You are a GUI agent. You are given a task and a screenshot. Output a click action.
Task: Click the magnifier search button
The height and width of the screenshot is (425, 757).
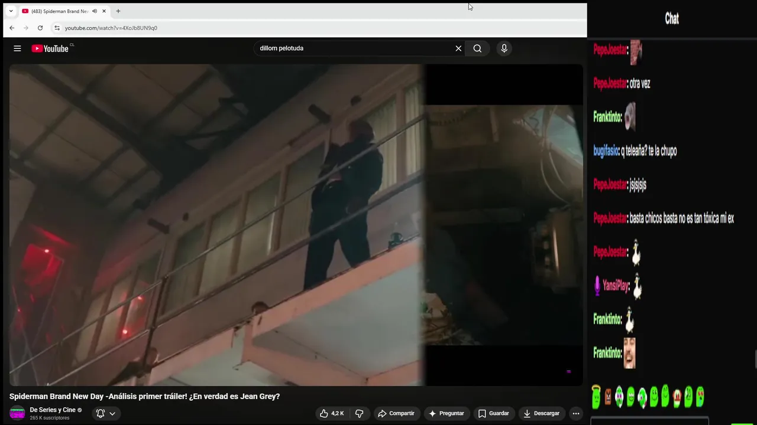pyautogui.click(x=477, y=48)
